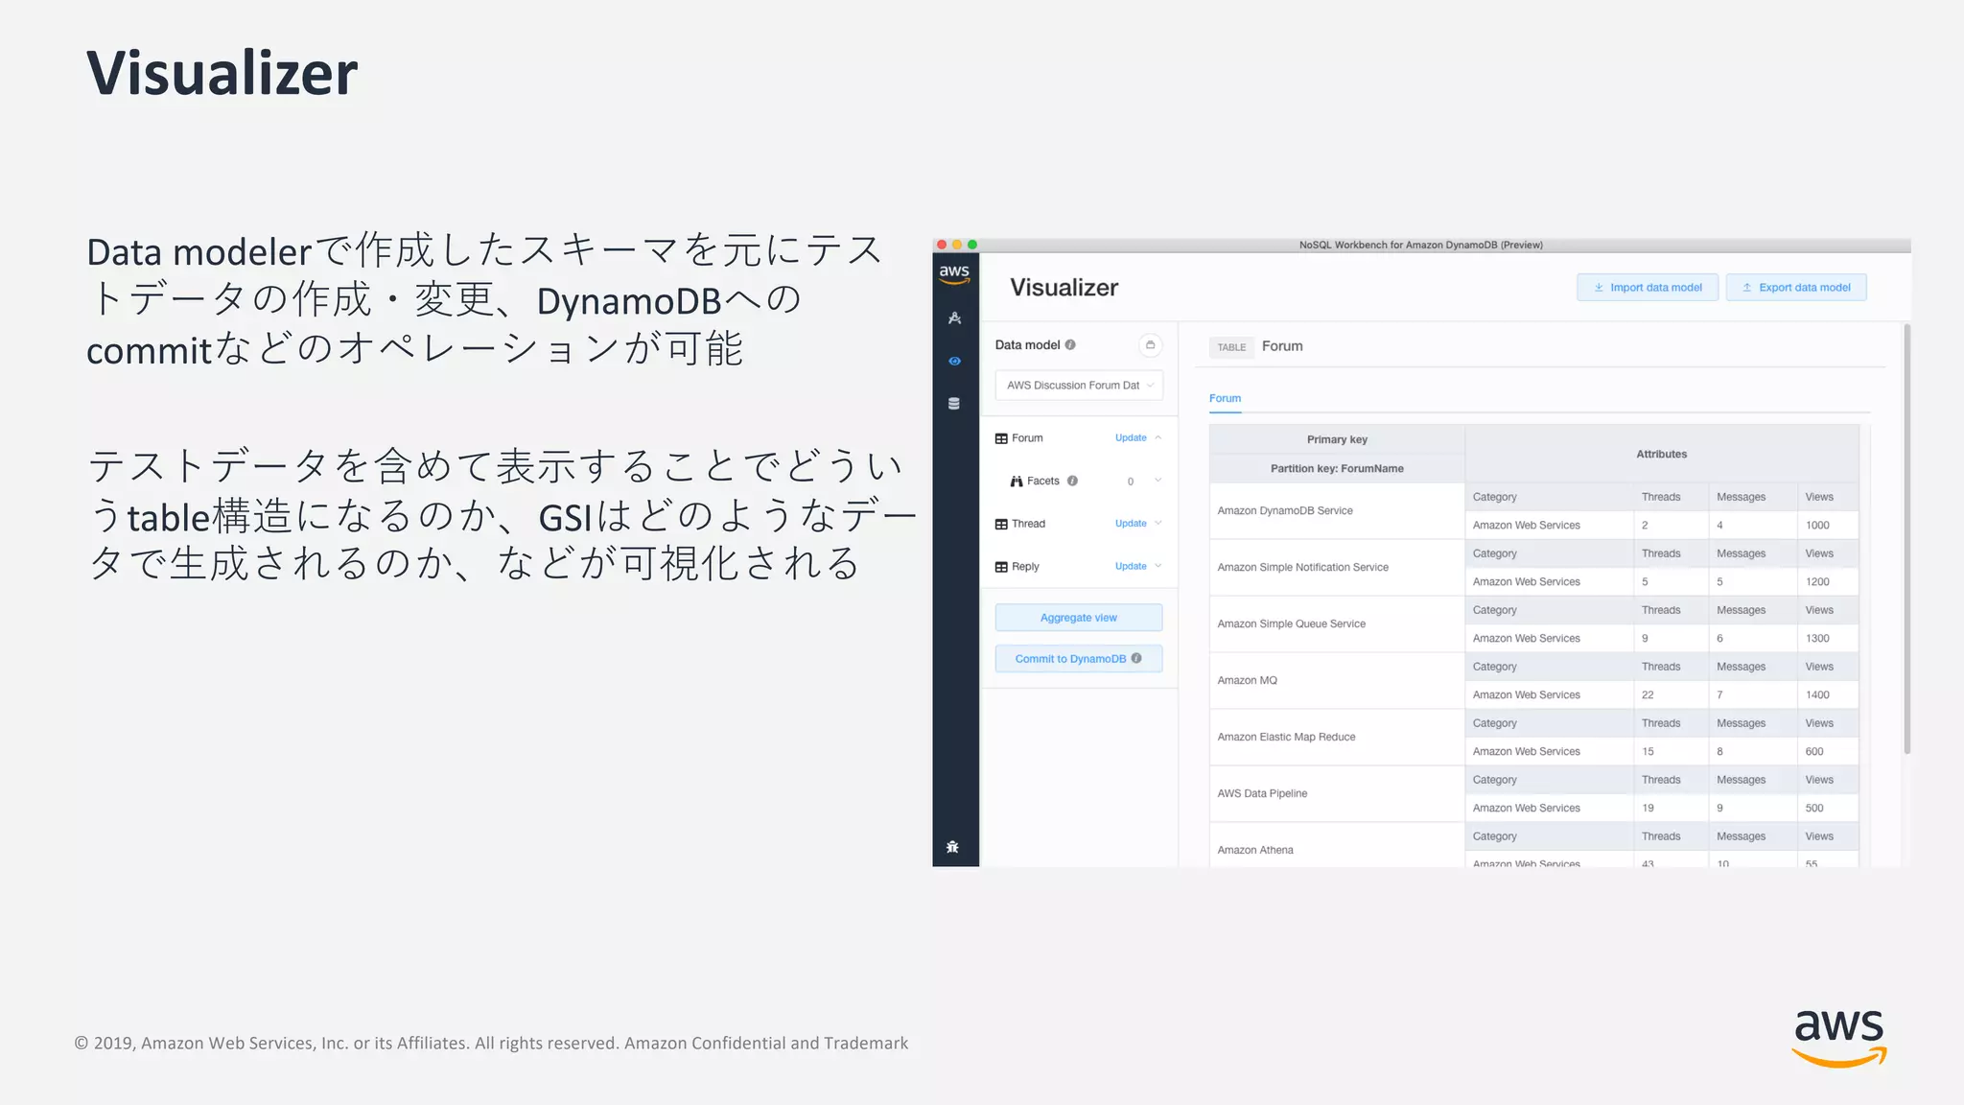Viewport: 1964px width, 1105px height.
Task: Switch to the Forum tab
Action: point(1225,399)
